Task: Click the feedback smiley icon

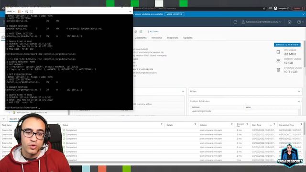Action: point(290,22)
